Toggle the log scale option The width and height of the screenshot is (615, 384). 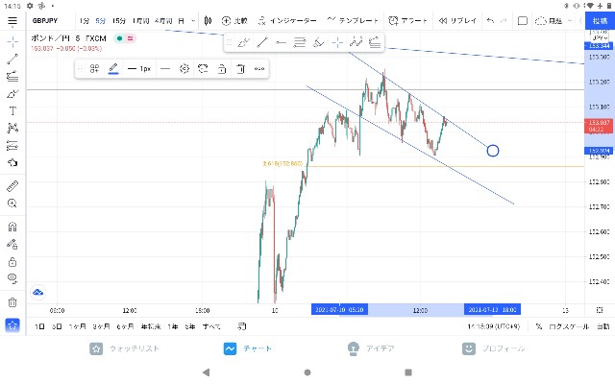click(x=569, y=326)
